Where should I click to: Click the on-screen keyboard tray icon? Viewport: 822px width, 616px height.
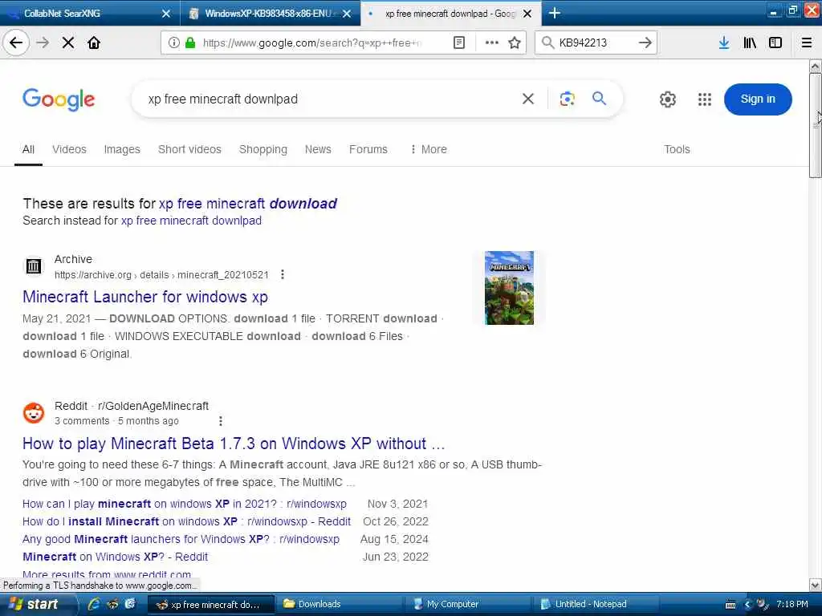click(730, 605)
